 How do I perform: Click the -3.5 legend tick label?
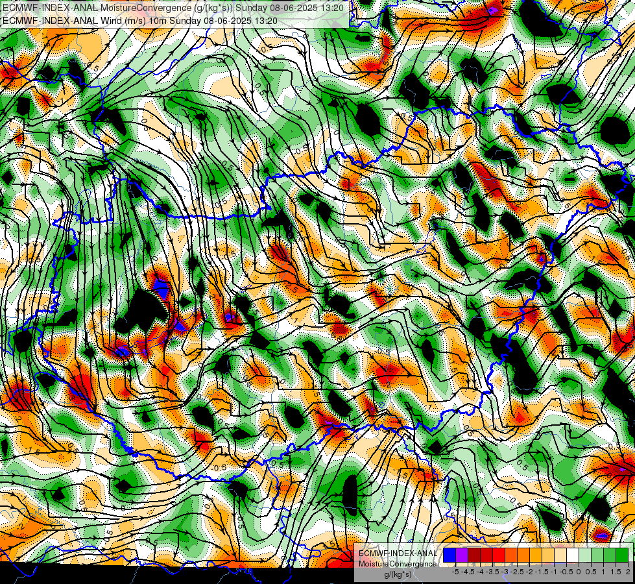(492, 572)
